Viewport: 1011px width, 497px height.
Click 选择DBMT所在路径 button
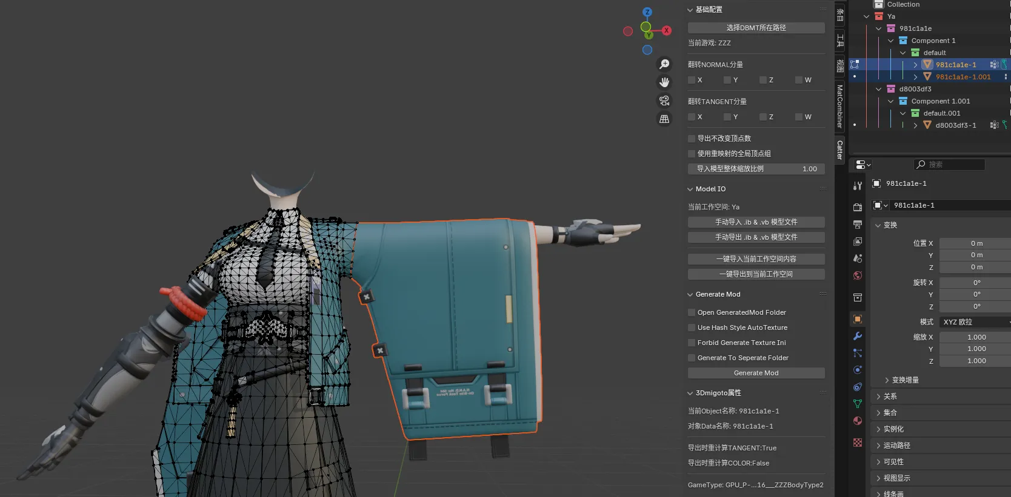click(756, 28)
